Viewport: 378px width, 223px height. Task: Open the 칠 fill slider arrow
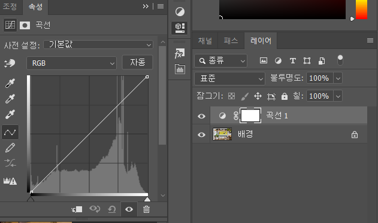click(338, 96)
